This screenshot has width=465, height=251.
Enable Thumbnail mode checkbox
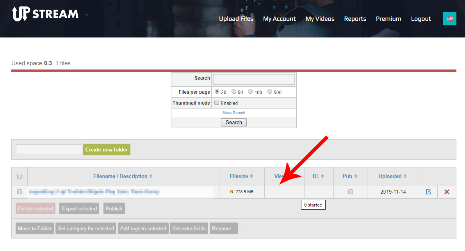(217, 103)
